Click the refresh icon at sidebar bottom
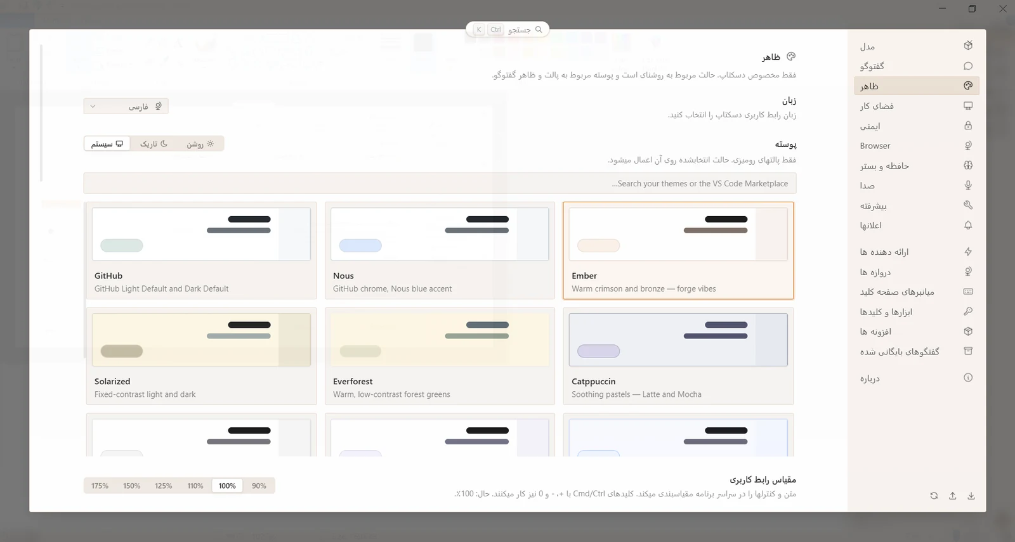Screen dimensions: 1015x542 pyautogui.click(x=934, y=496)
